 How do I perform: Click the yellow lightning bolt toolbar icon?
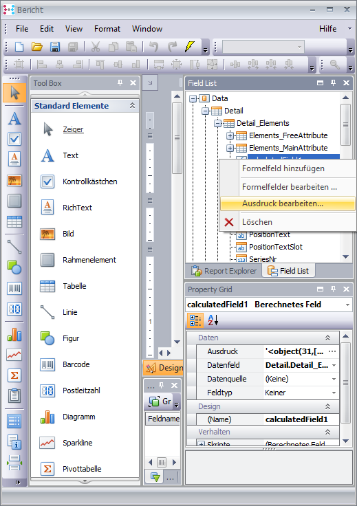coord(190,47)
